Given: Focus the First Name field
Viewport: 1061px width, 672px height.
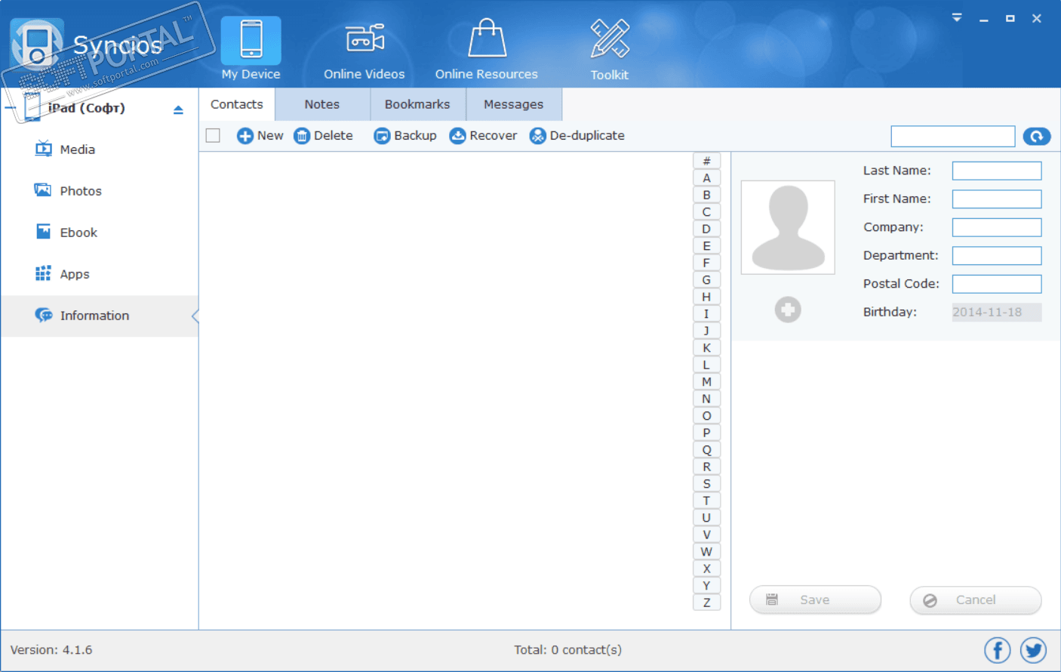Looking at the screenshot, I should click(x=997, y=199).
